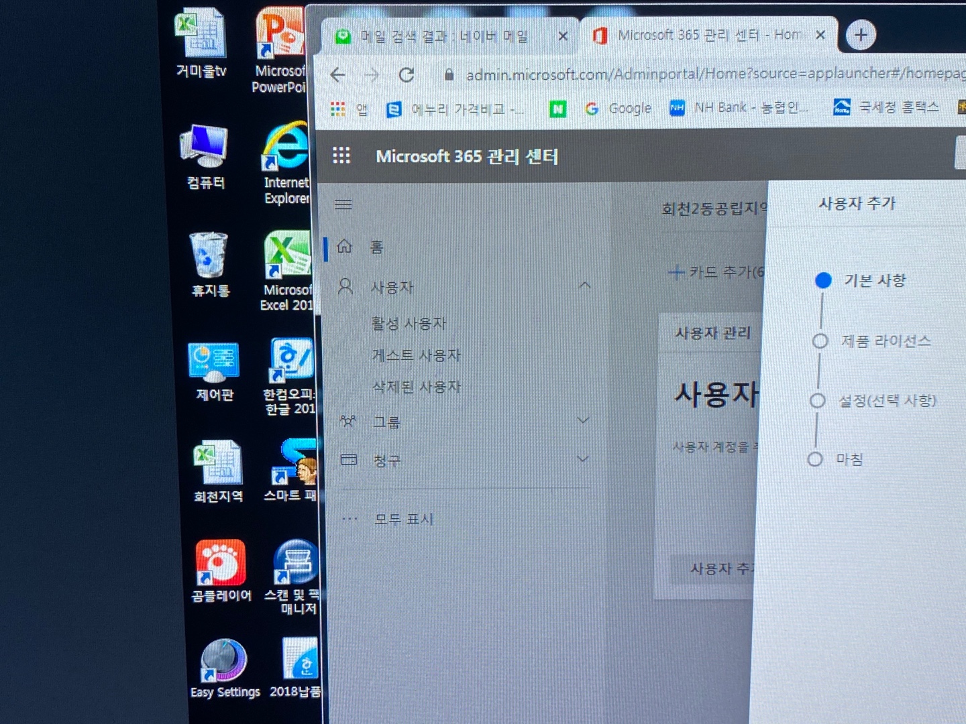The image size is (966, 724).
Task: Click the 청구 card icon in sidebar
Action: click(x=349, y=460)
